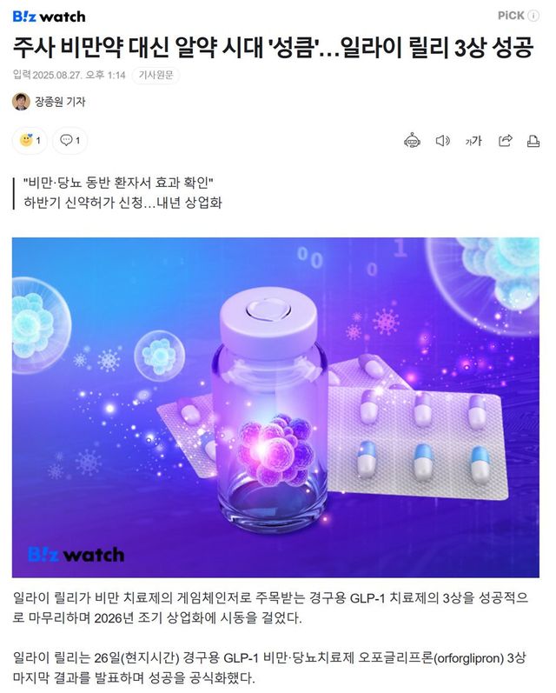Image resolution: width=556 pixels, height=693 pixels.
Task: Open the PICK info icon
Action: [x=533, y=16]
